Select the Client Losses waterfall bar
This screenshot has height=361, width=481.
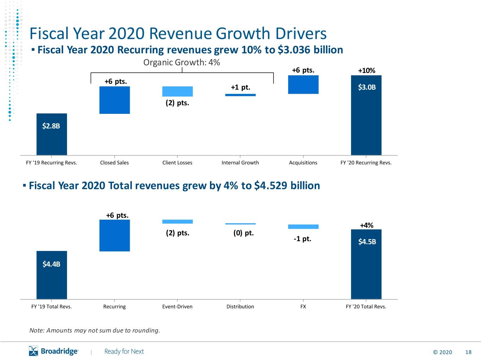177,91
